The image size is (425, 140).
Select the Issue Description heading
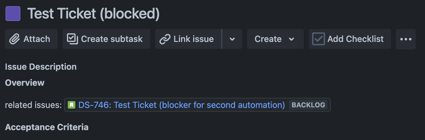tap(41, 67)
